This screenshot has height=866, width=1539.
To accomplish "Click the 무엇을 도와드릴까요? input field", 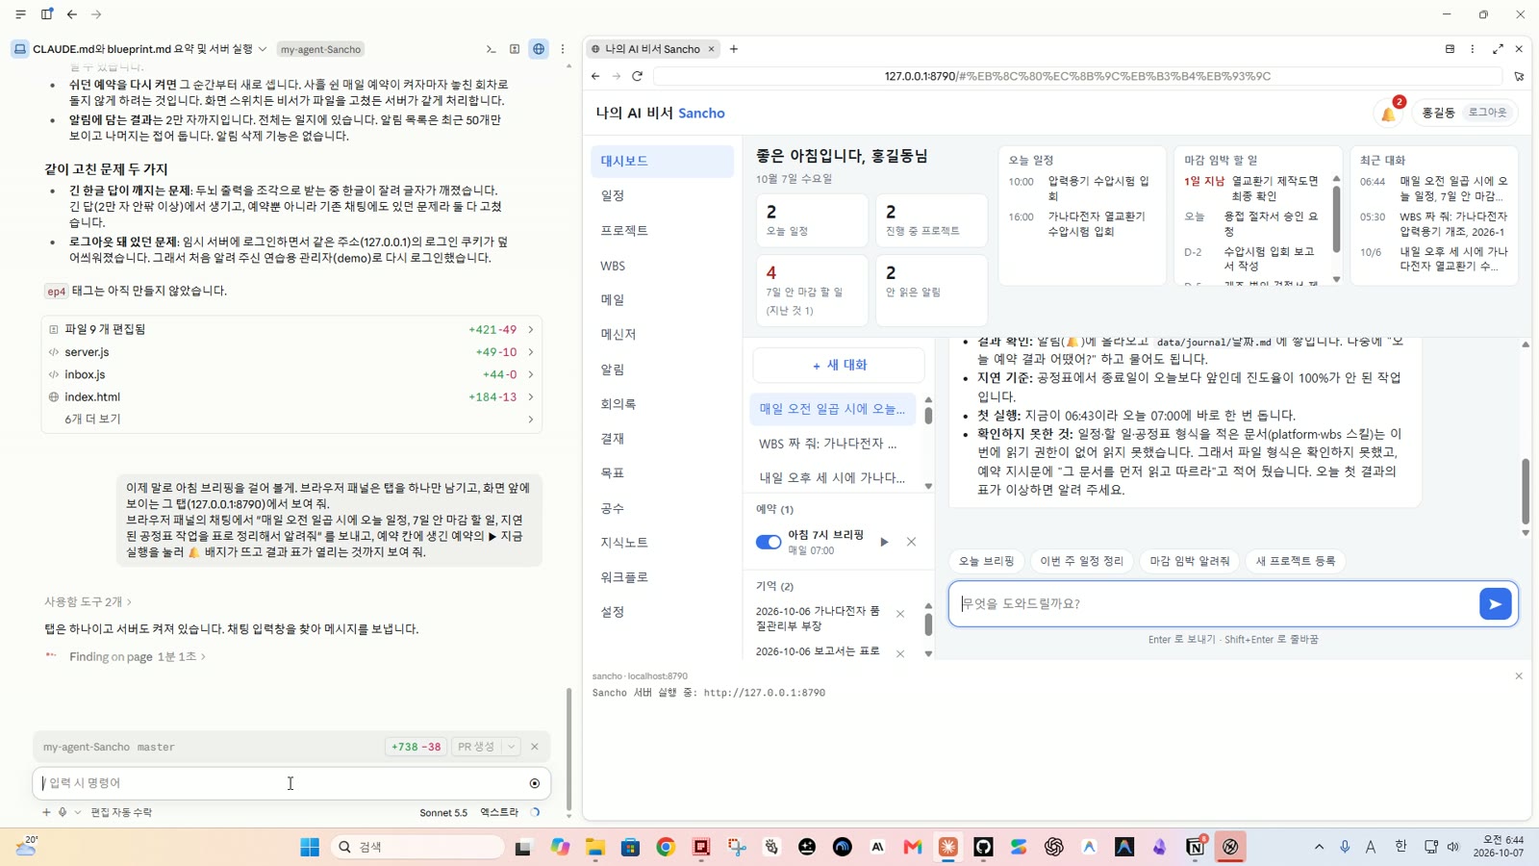I will pos(1214,604).
